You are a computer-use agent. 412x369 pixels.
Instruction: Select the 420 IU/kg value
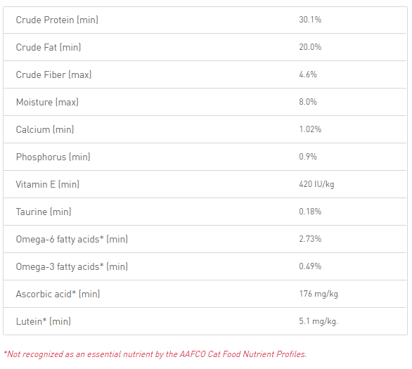316,184
